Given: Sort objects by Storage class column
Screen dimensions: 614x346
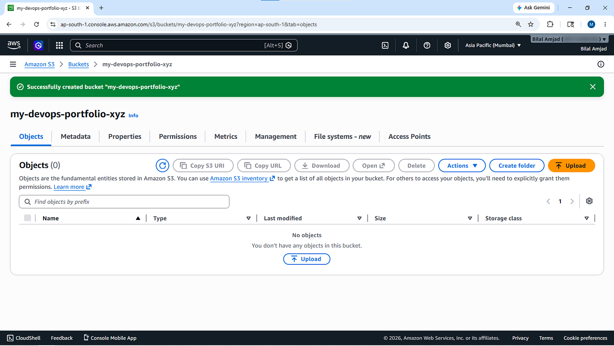Looking at the screenshot, I should pos(537,218).
